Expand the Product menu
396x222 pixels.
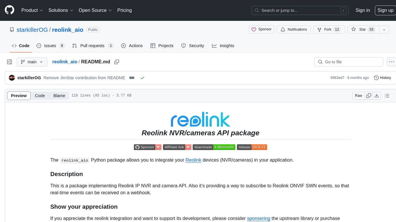click(32, 10)
